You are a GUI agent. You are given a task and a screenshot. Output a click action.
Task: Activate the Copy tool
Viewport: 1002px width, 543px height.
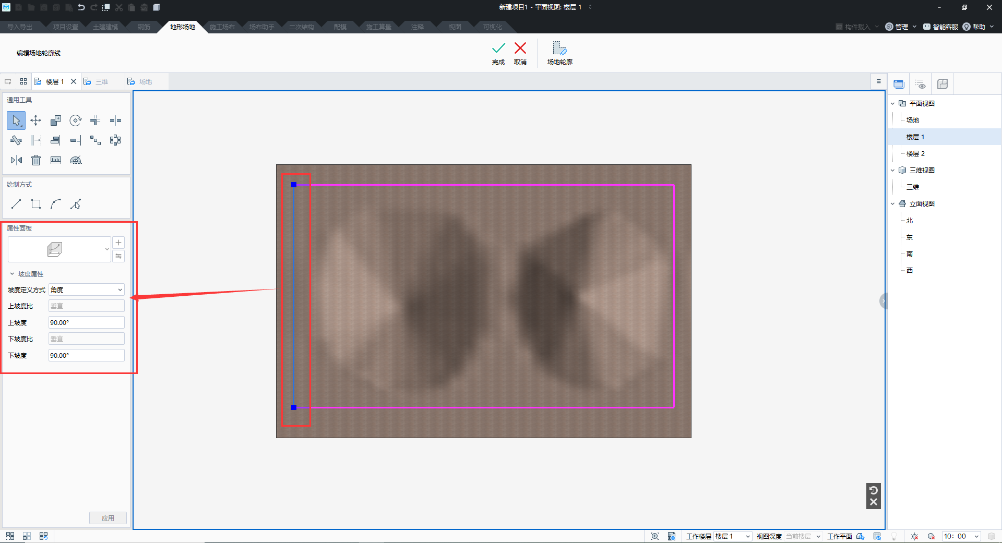point(56,120)
